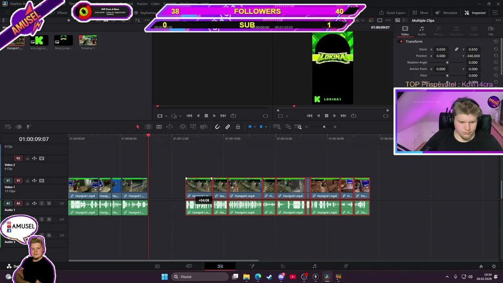The image size is (503, 283).
Task: Open the Metadata panel
Action: click(x=446, y=13)
